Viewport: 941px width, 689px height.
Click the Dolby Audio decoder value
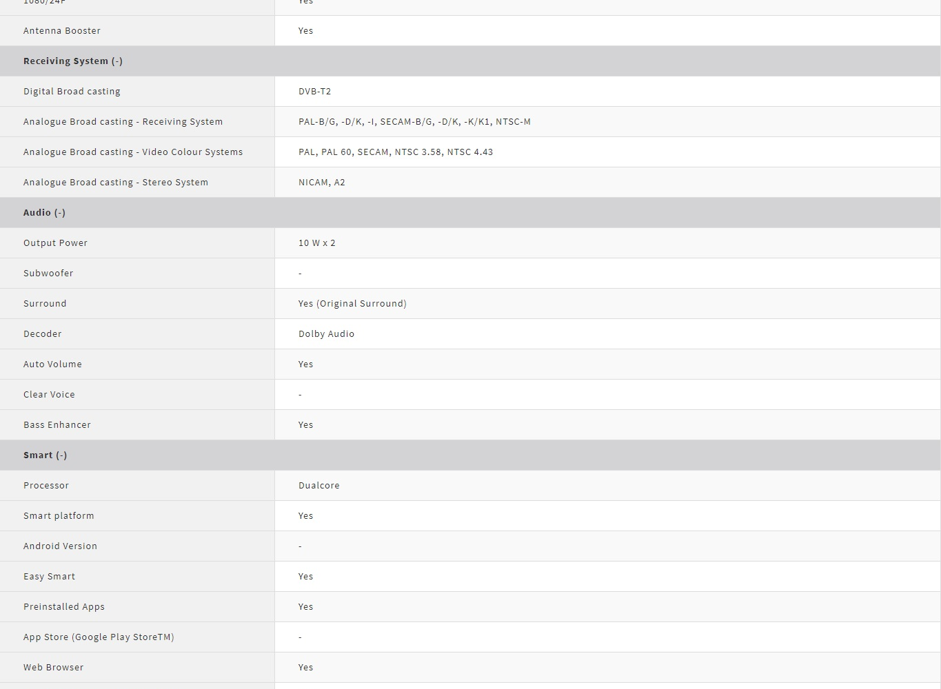326,334
